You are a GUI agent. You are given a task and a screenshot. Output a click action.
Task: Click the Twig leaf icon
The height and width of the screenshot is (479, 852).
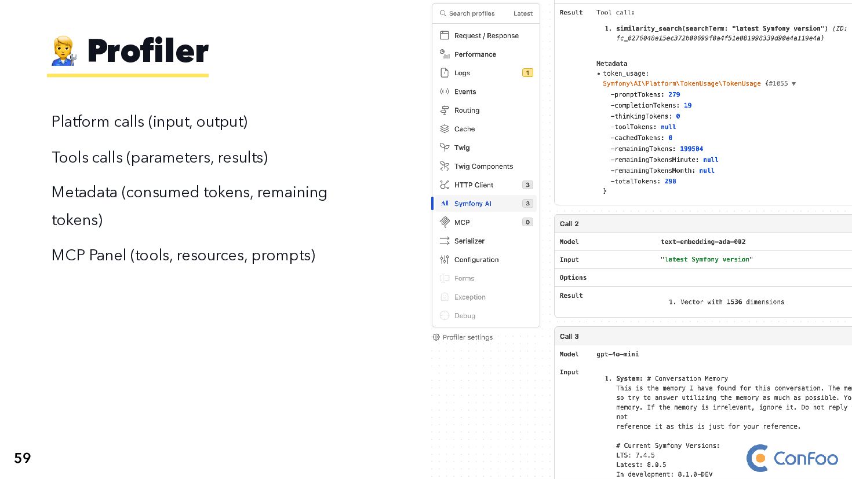pyautogui.click(x=445, y=148)
